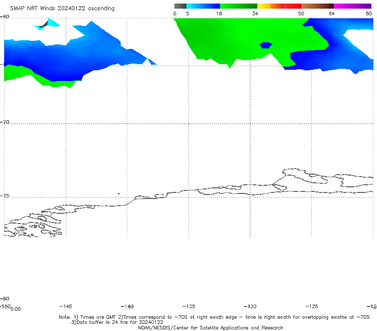The height and width of the screenshot is (331, 377).
Task: Click the longitude label '-135'
Action: 188,306
